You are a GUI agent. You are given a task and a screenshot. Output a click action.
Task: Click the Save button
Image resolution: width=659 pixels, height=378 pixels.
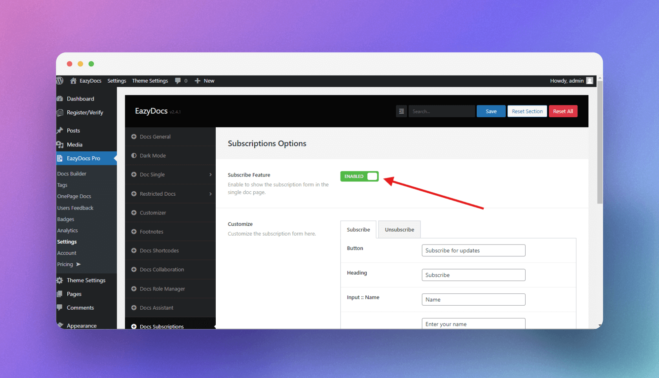tap(491, 111)
